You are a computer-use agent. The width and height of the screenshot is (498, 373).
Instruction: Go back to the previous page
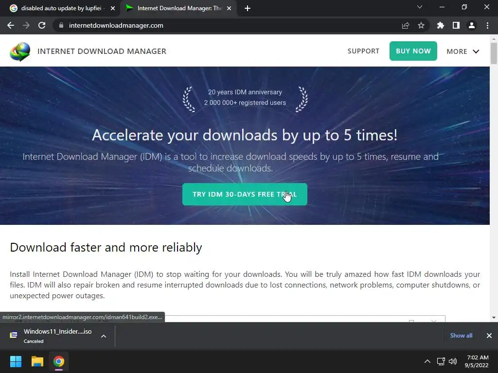coord(11,25)
